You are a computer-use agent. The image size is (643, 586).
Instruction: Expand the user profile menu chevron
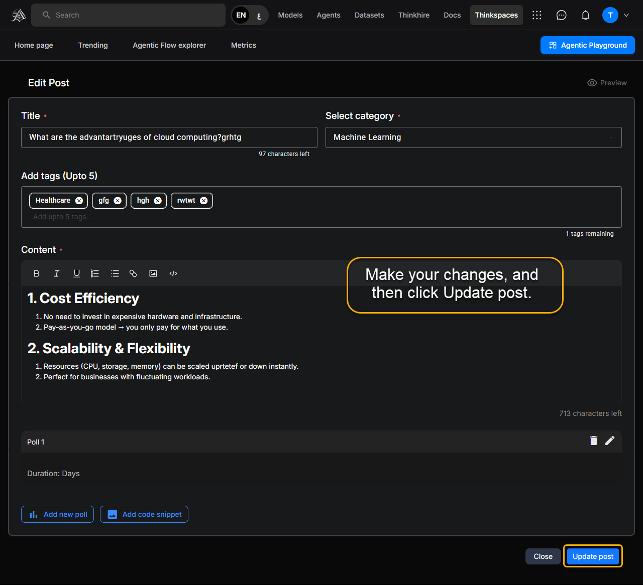coord(626,15)
